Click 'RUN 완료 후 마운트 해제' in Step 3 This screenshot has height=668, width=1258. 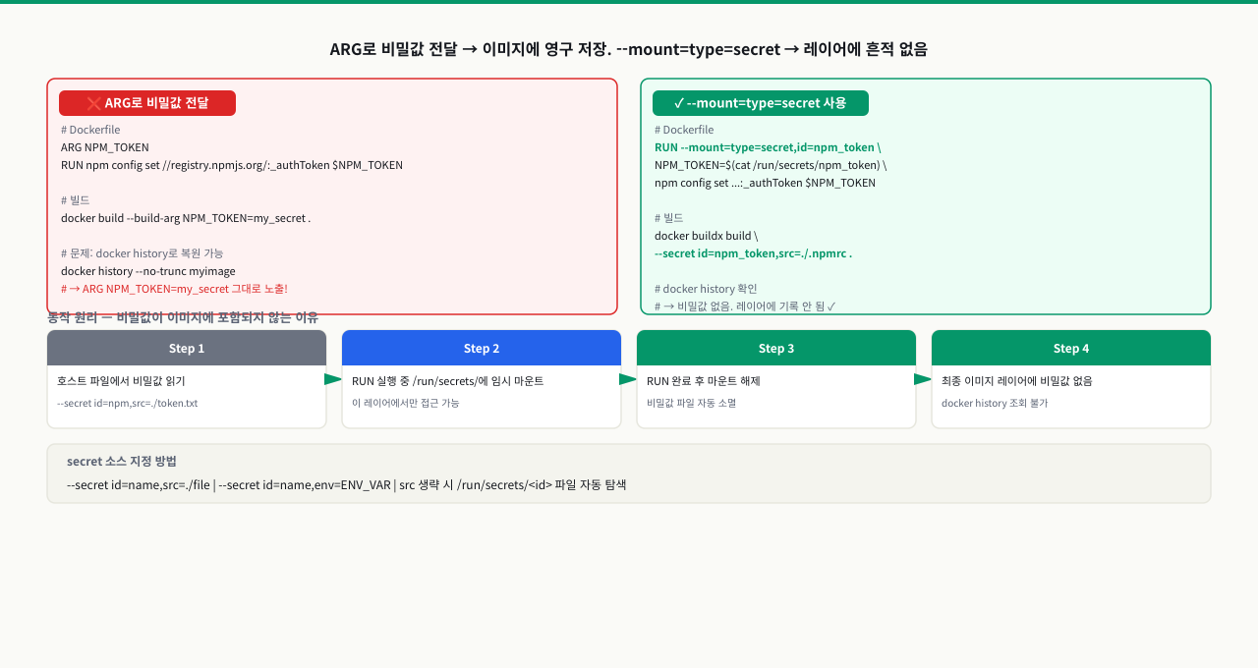click(704, 381)
